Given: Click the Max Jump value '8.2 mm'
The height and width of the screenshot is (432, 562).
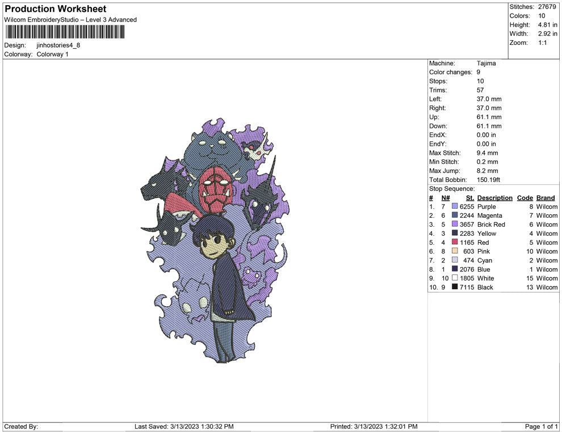Looking at the screenshot, I should (487, 171).
